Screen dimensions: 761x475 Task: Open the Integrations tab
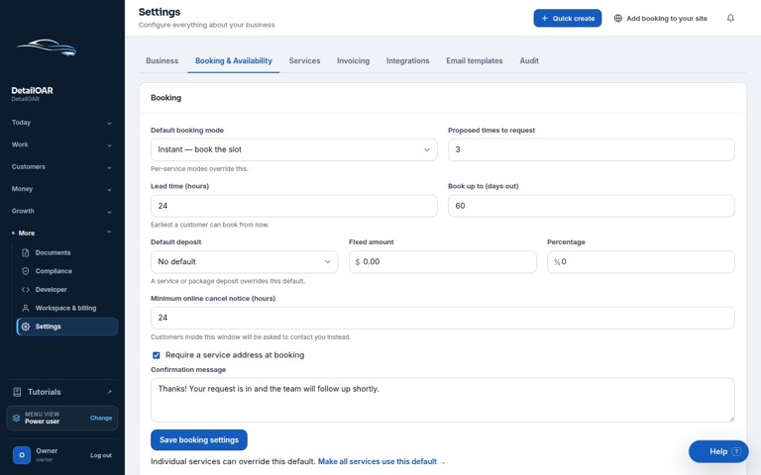[407, 61]
